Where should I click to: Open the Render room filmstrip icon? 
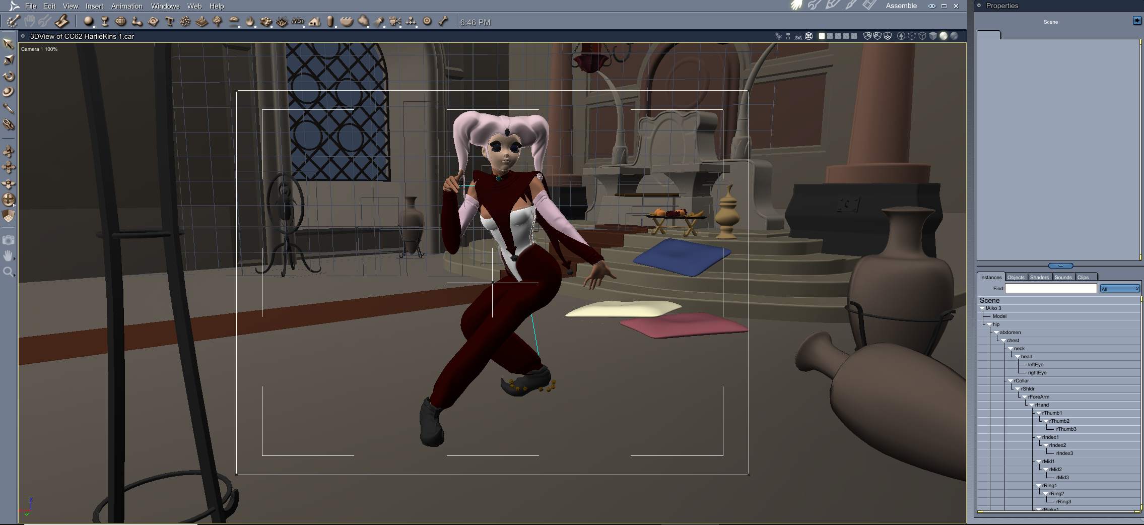pyautogui.click(x=869, y=6)
